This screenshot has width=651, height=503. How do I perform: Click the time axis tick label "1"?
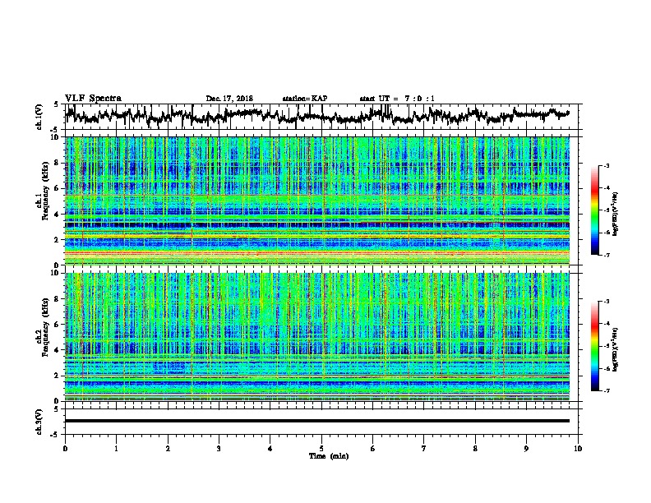coord(116,448)
